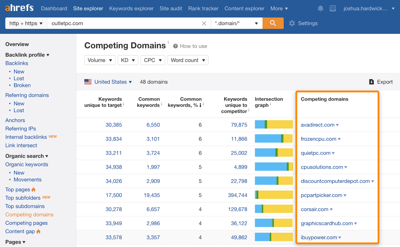
Task: Click the How to use link
Action: [x=193, y=46]
